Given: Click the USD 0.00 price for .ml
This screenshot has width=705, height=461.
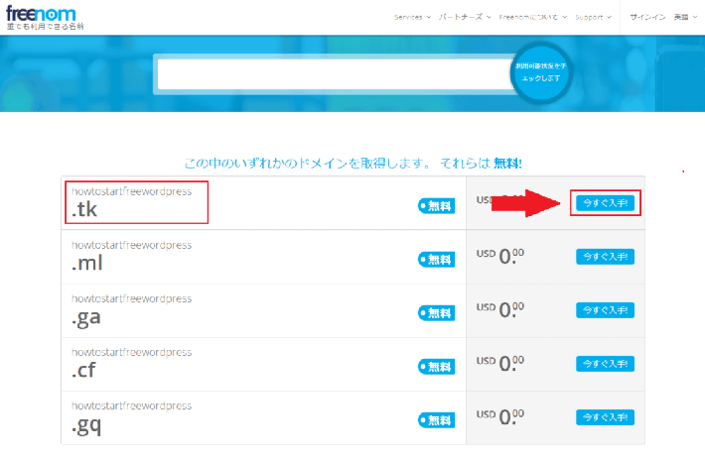Looking at the screenshot, I should [x=500, y=257].
